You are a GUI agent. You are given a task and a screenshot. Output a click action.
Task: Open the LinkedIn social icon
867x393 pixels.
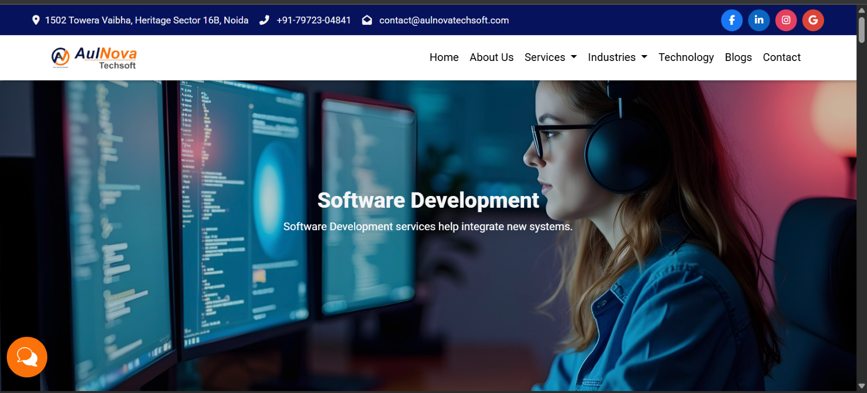coord(759,20)
